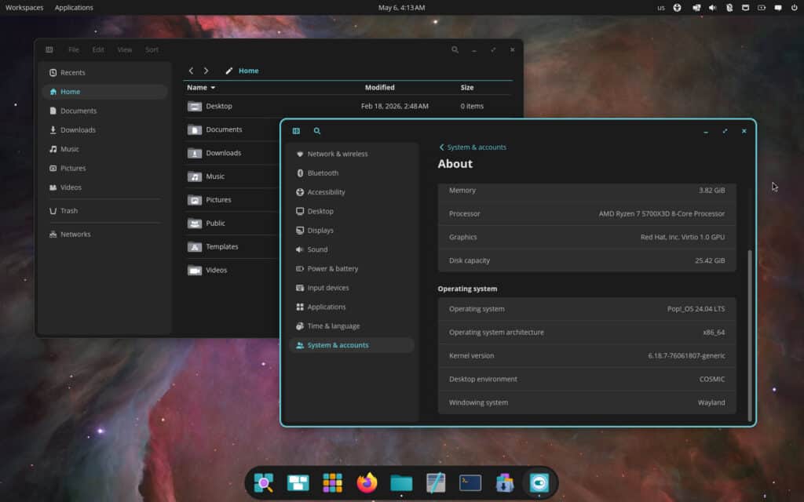Open Displays settings page
This screenshot has width=804, height=502.
[x=352, y=231]
